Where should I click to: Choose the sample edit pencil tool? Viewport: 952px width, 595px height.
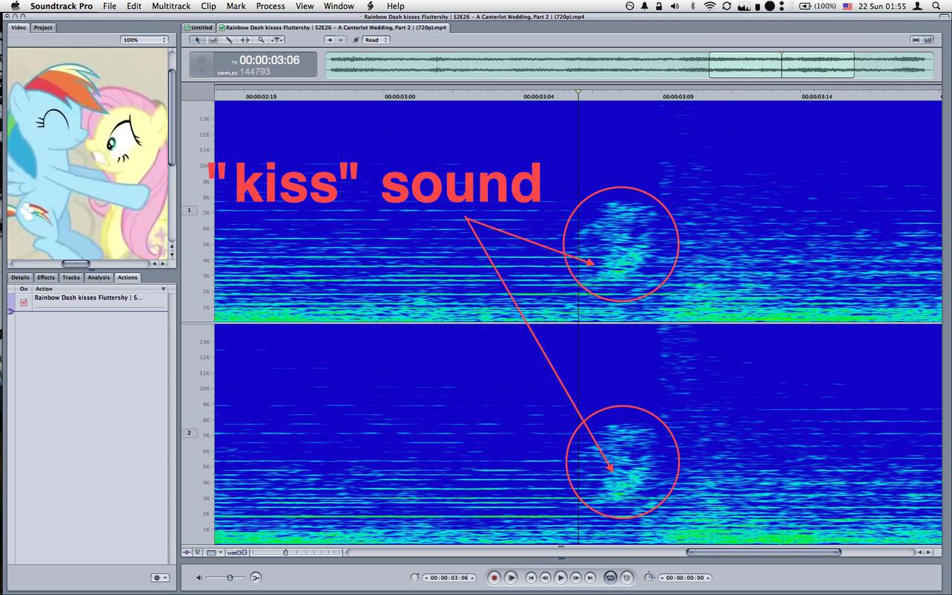(229, 40)
